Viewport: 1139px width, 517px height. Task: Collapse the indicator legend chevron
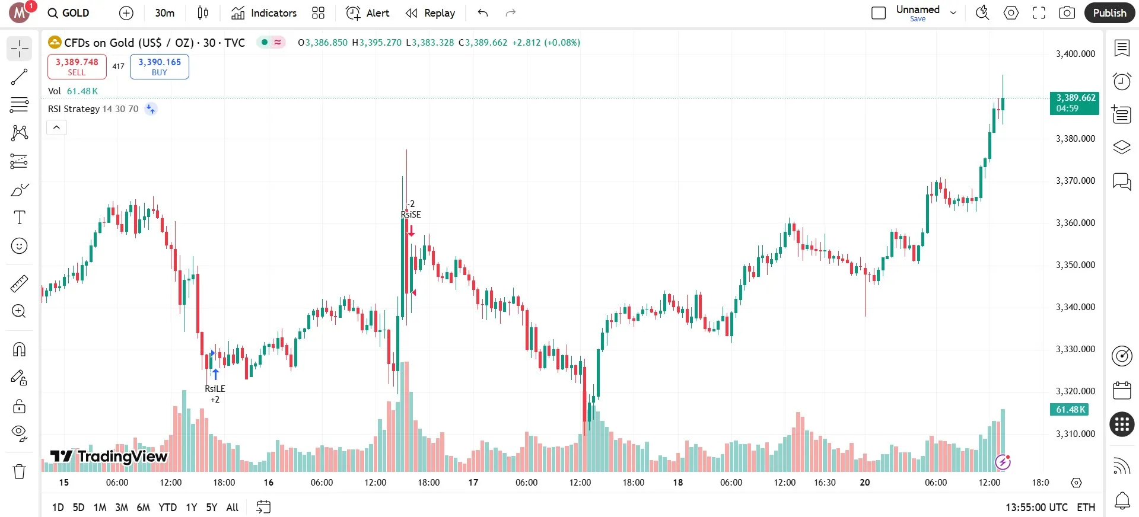pos(56,127)
